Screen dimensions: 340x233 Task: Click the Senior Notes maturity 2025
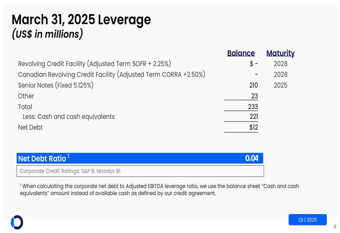[280, 85]
